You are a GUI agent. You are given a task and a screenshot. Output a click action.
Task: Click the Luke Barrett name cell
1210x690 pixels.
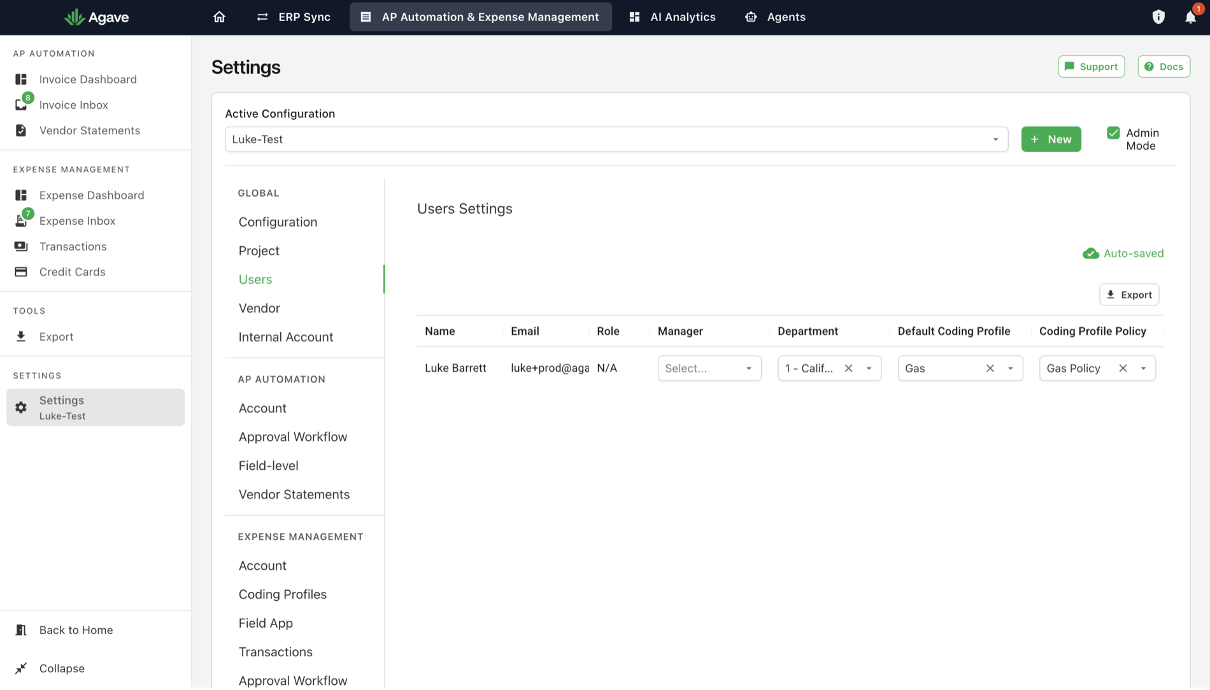[455, 369]
